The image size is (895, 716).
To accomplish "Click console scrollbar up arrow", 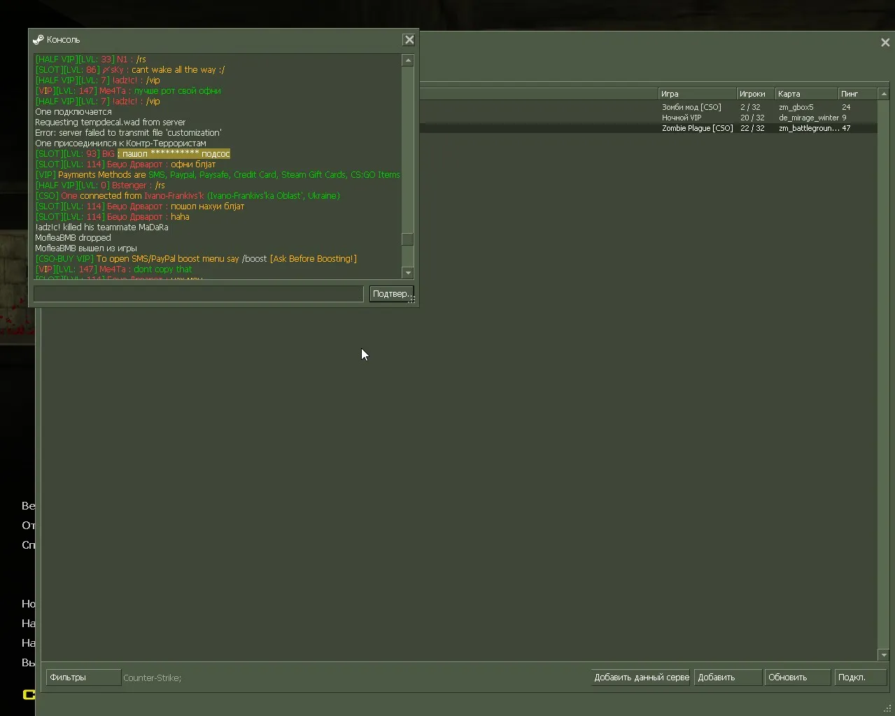I will [408, 60].
